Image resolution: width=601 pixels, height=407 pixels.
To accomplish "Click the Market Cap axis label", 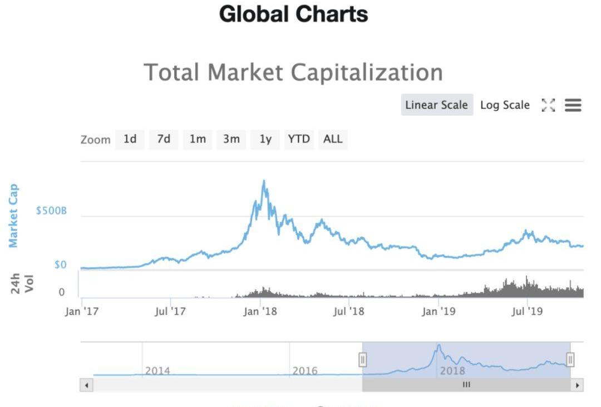I will 13,215.
